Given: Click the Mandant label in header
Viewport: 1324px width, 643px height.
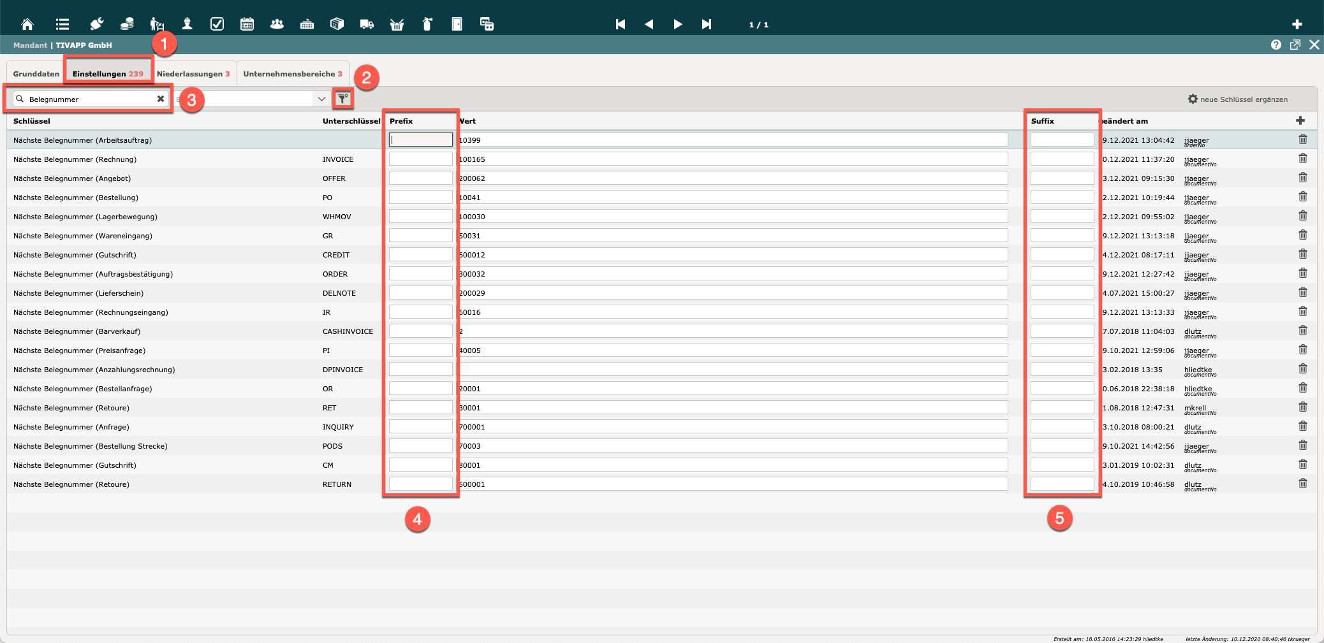Looking at the screenshot, I should 30,45.
